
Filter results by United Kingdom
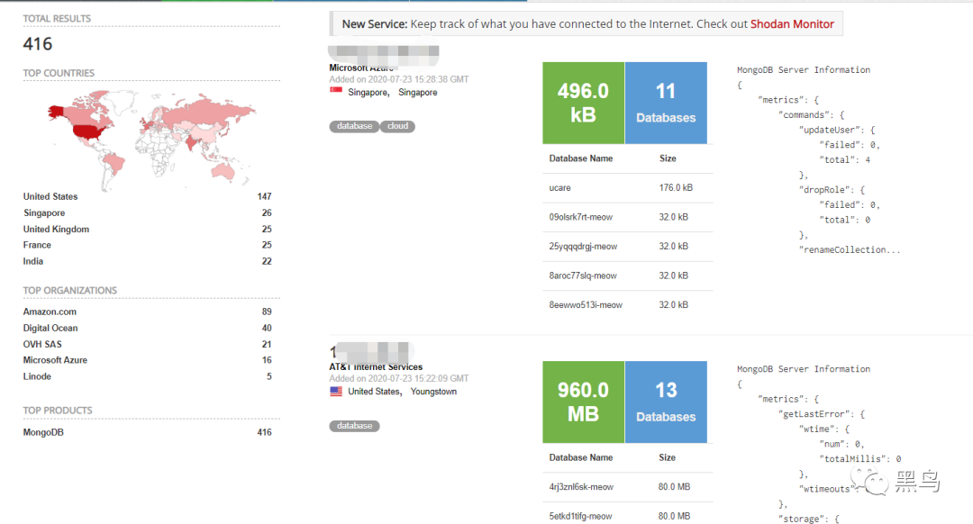pos(56,229)
